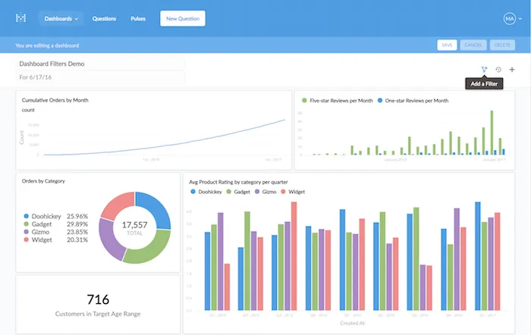Click the Metabase logo icon
Viewport: 531px width, 335px height.
pos(20,18)
